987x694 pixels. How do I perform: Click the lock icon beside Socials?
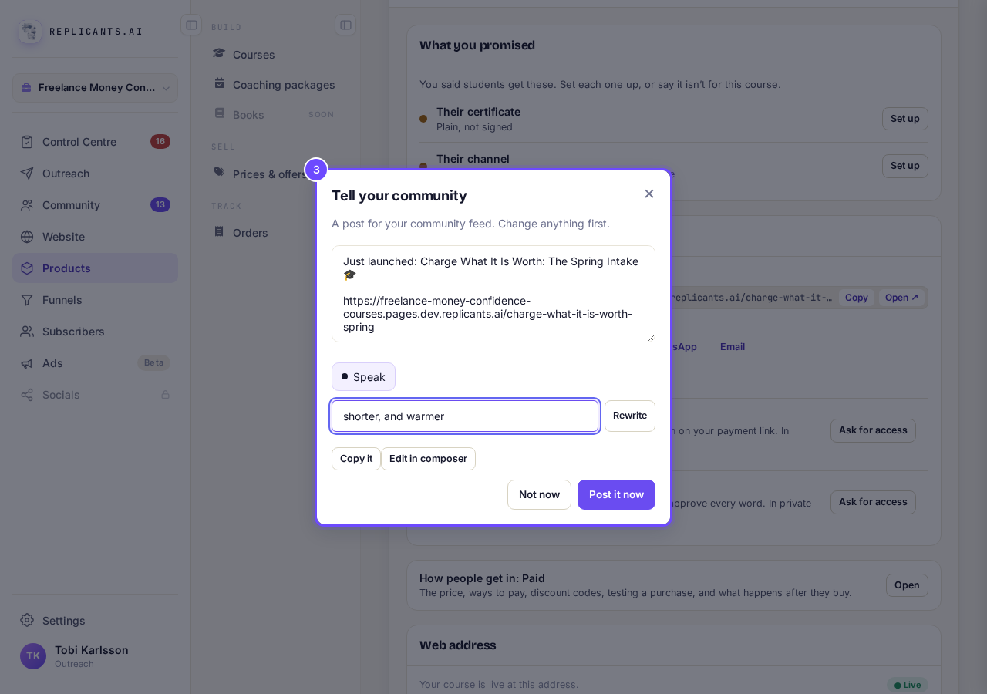[165, 395]
